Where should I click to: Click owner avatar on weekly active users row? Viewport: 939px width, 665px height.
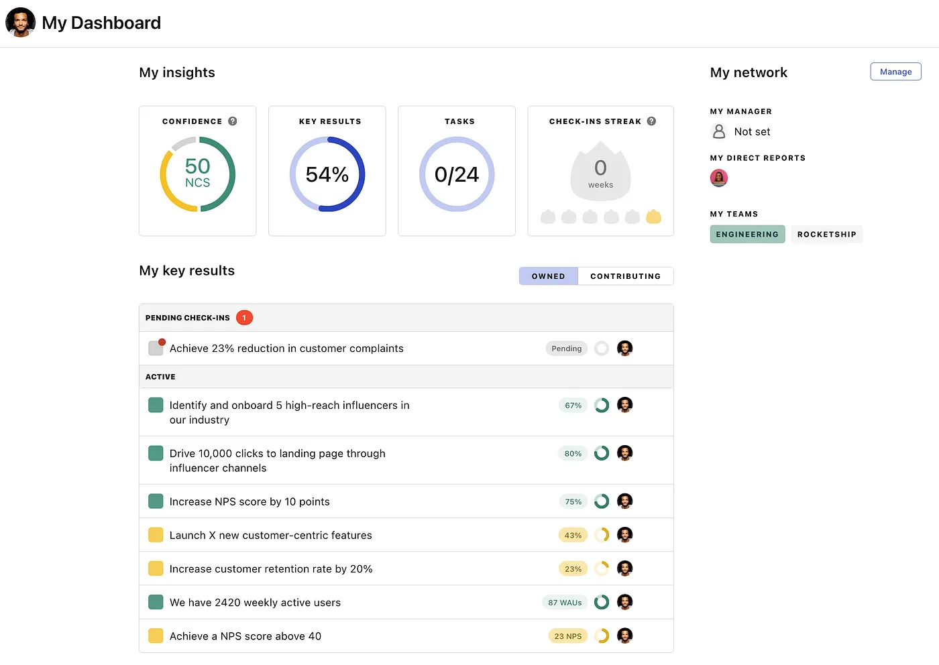(624, 602)
